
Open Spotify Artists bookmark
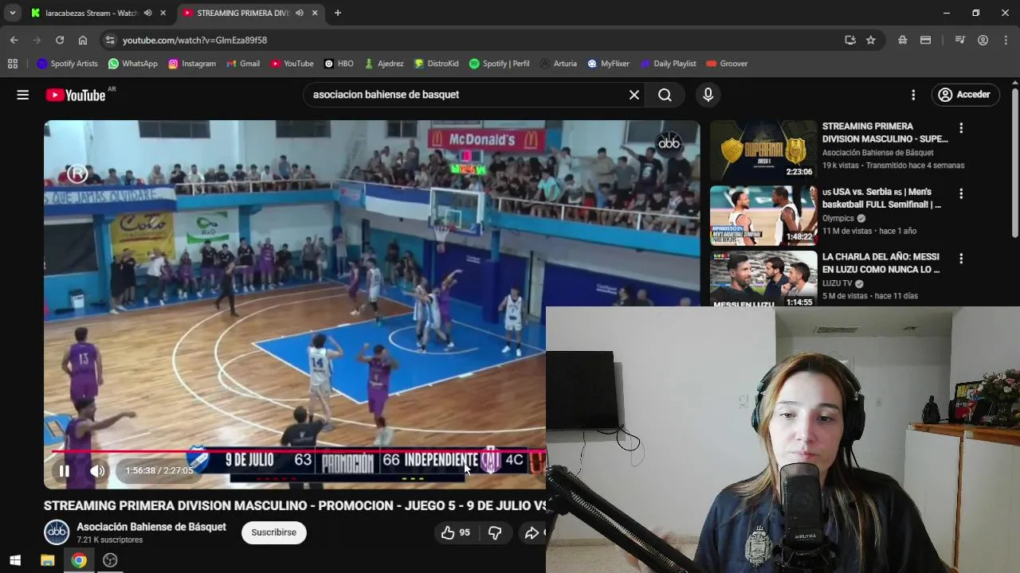68,64
